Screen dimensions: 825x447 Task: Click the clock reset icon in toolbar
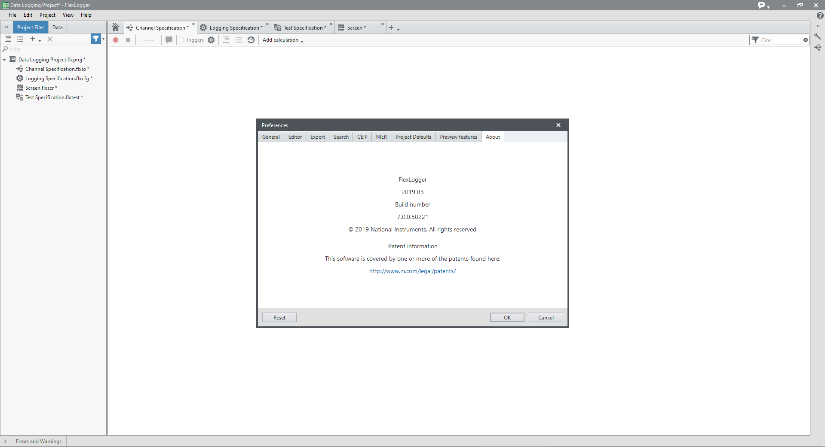point(251,40)
